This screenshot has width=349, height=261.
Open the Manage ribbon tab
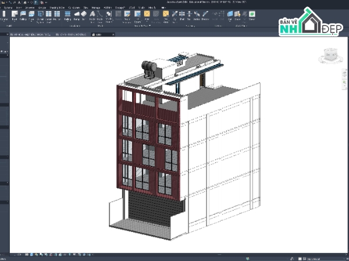pos(96,8)
